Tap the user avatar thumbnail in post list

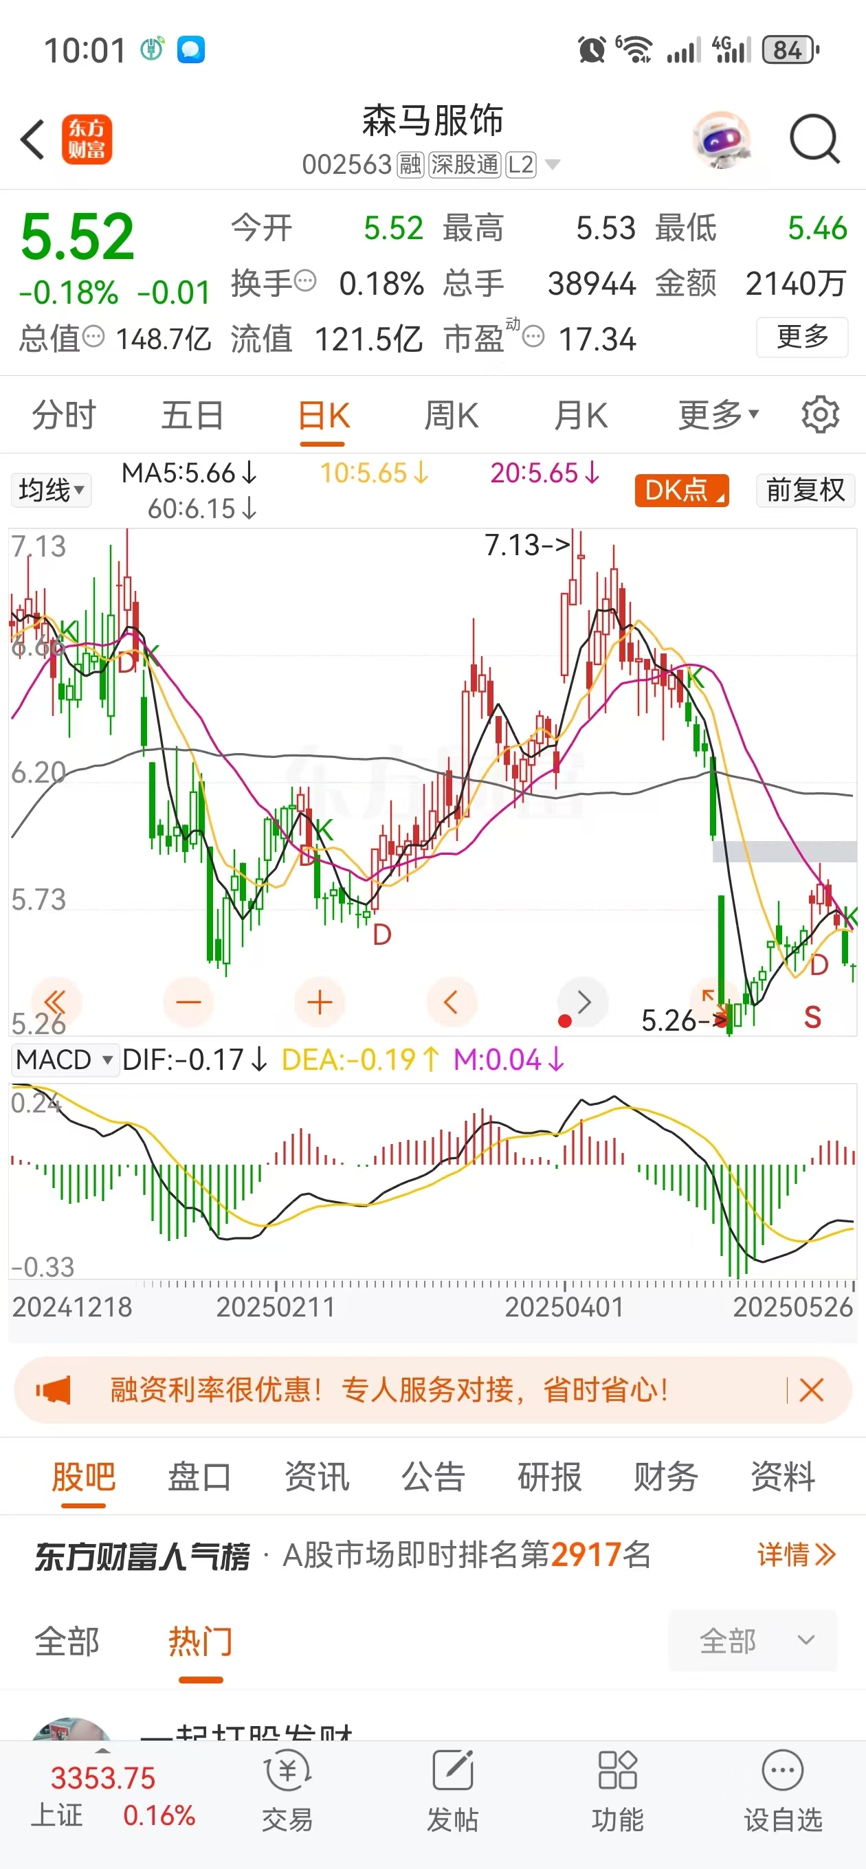pos(72,1729)
